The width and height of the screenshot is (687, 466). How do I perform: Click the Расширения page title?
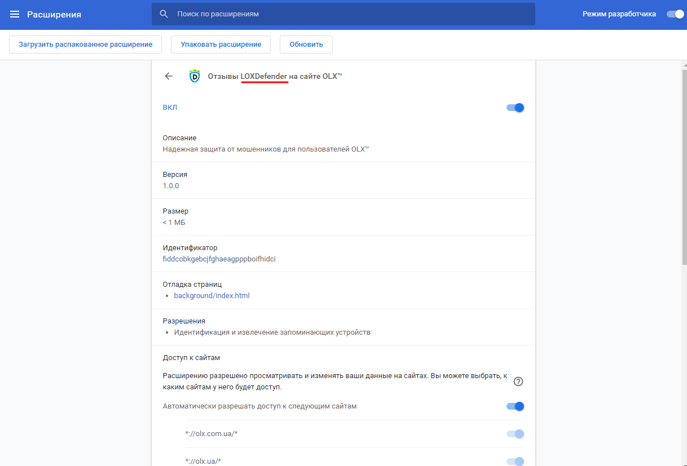(x=54, y=15)
